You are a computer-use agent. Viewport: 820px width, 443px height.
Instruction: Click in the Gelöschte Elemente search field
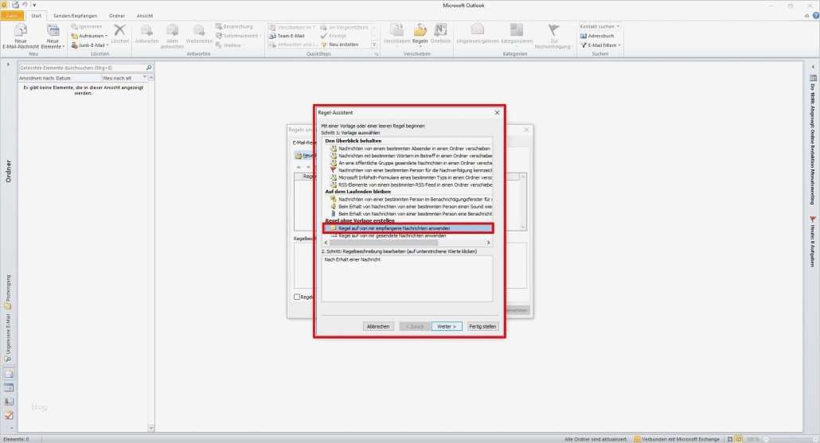[x=81, y=68]
